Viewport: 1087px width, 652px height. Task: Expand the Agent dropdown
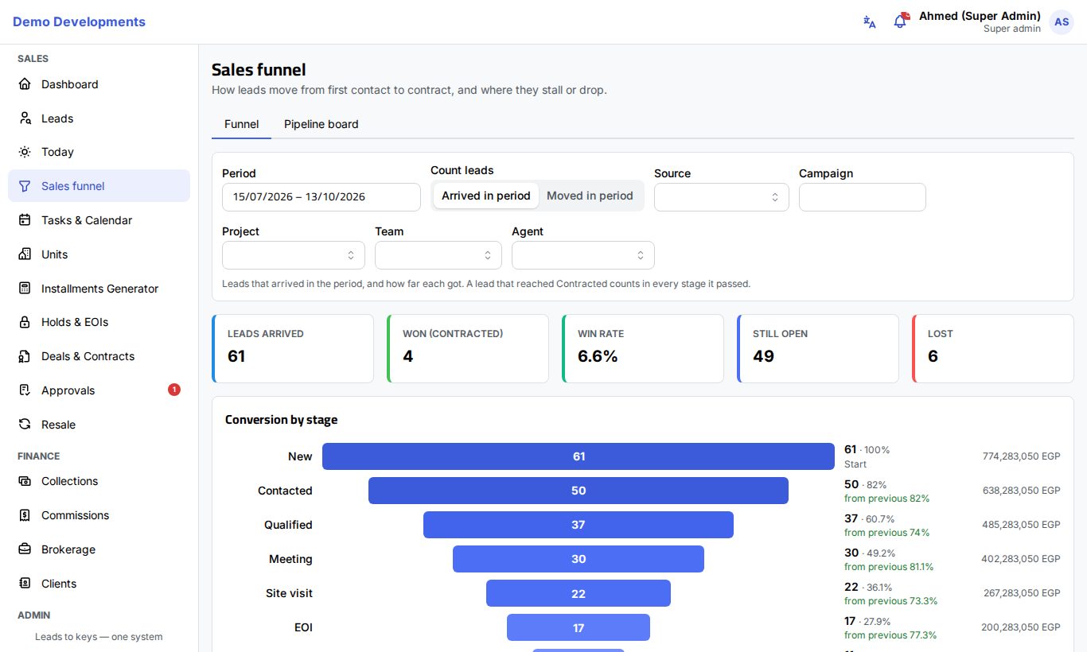point(583,255)
